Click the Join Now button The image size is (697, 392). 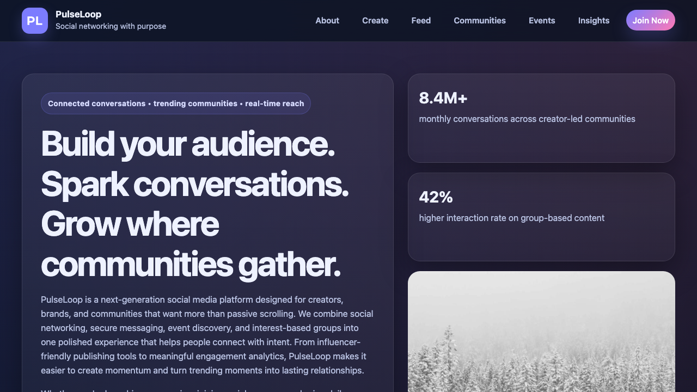tap(651, 20)
